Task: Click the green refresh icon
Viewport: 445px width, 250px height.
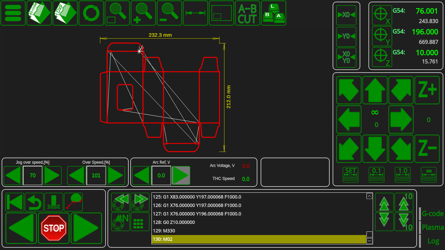Action: (x=91, y=13)
